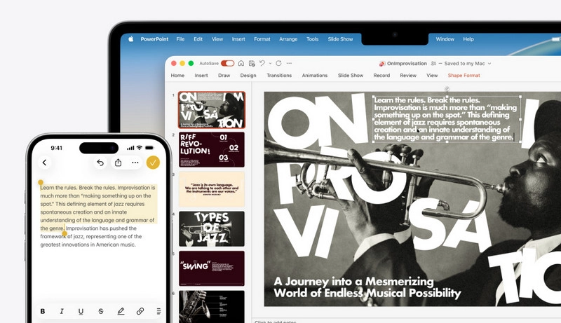Tap 'greatest innovations in American music' on iPhone
Screen dimensions: 561x323
pyautogui.click(x=88, y=245)
